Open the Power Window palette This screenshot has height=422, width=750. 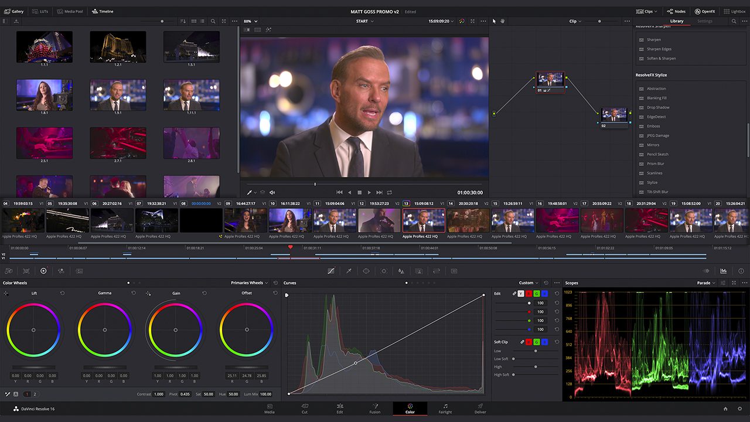(364, 271)
